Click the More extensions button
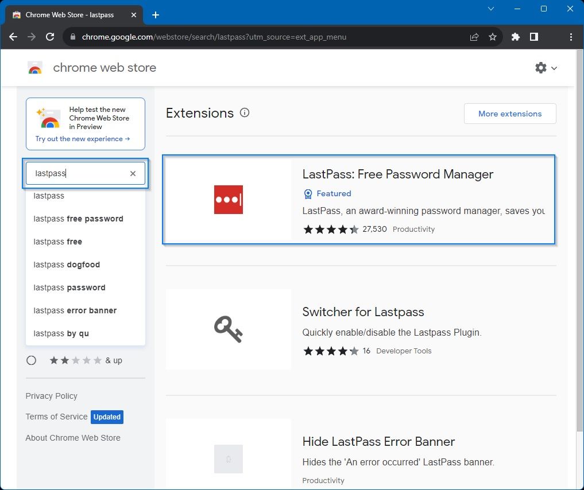Screen dimensions: 584x490 coord(509,114)
